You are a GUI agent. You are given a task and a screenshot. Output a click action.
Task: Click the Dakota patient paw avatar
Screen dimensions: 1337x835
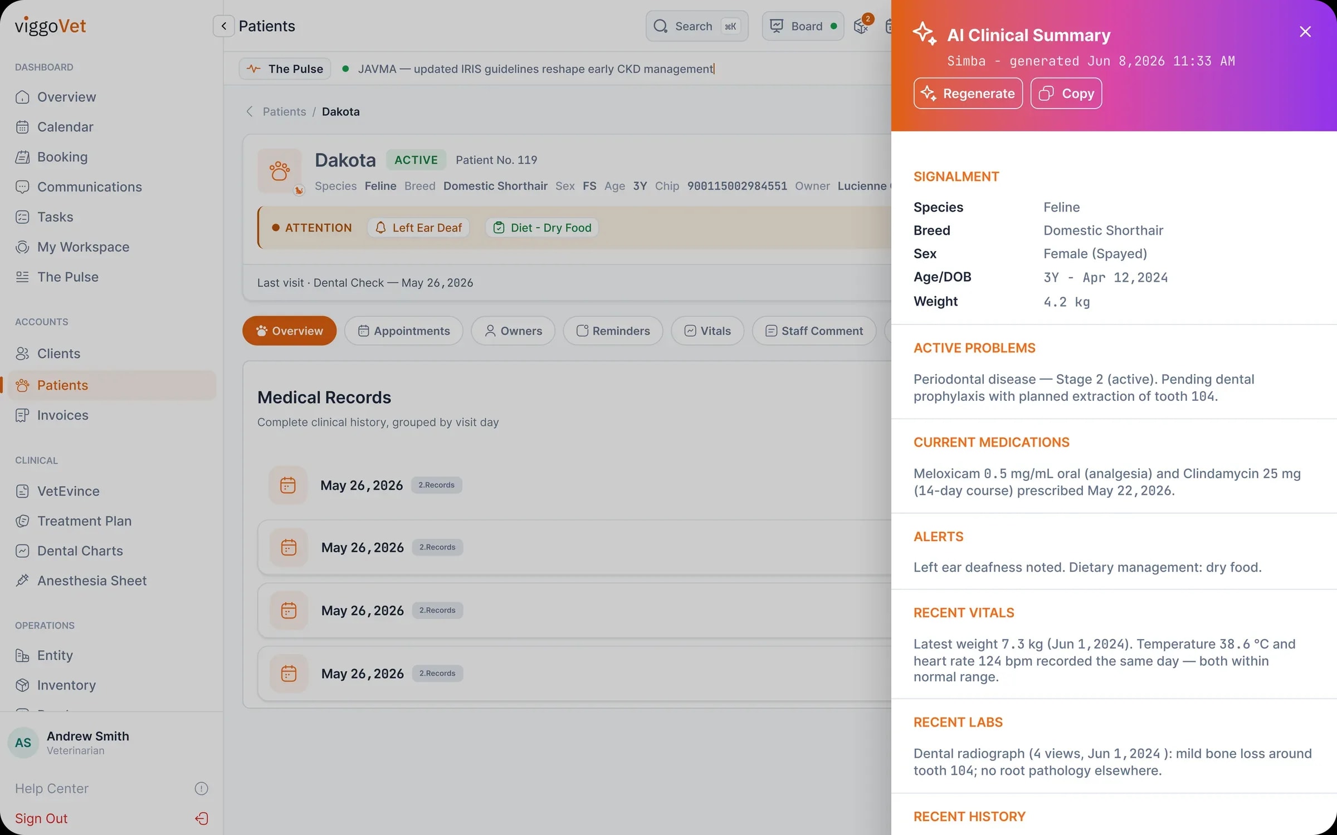coord(280,171)
